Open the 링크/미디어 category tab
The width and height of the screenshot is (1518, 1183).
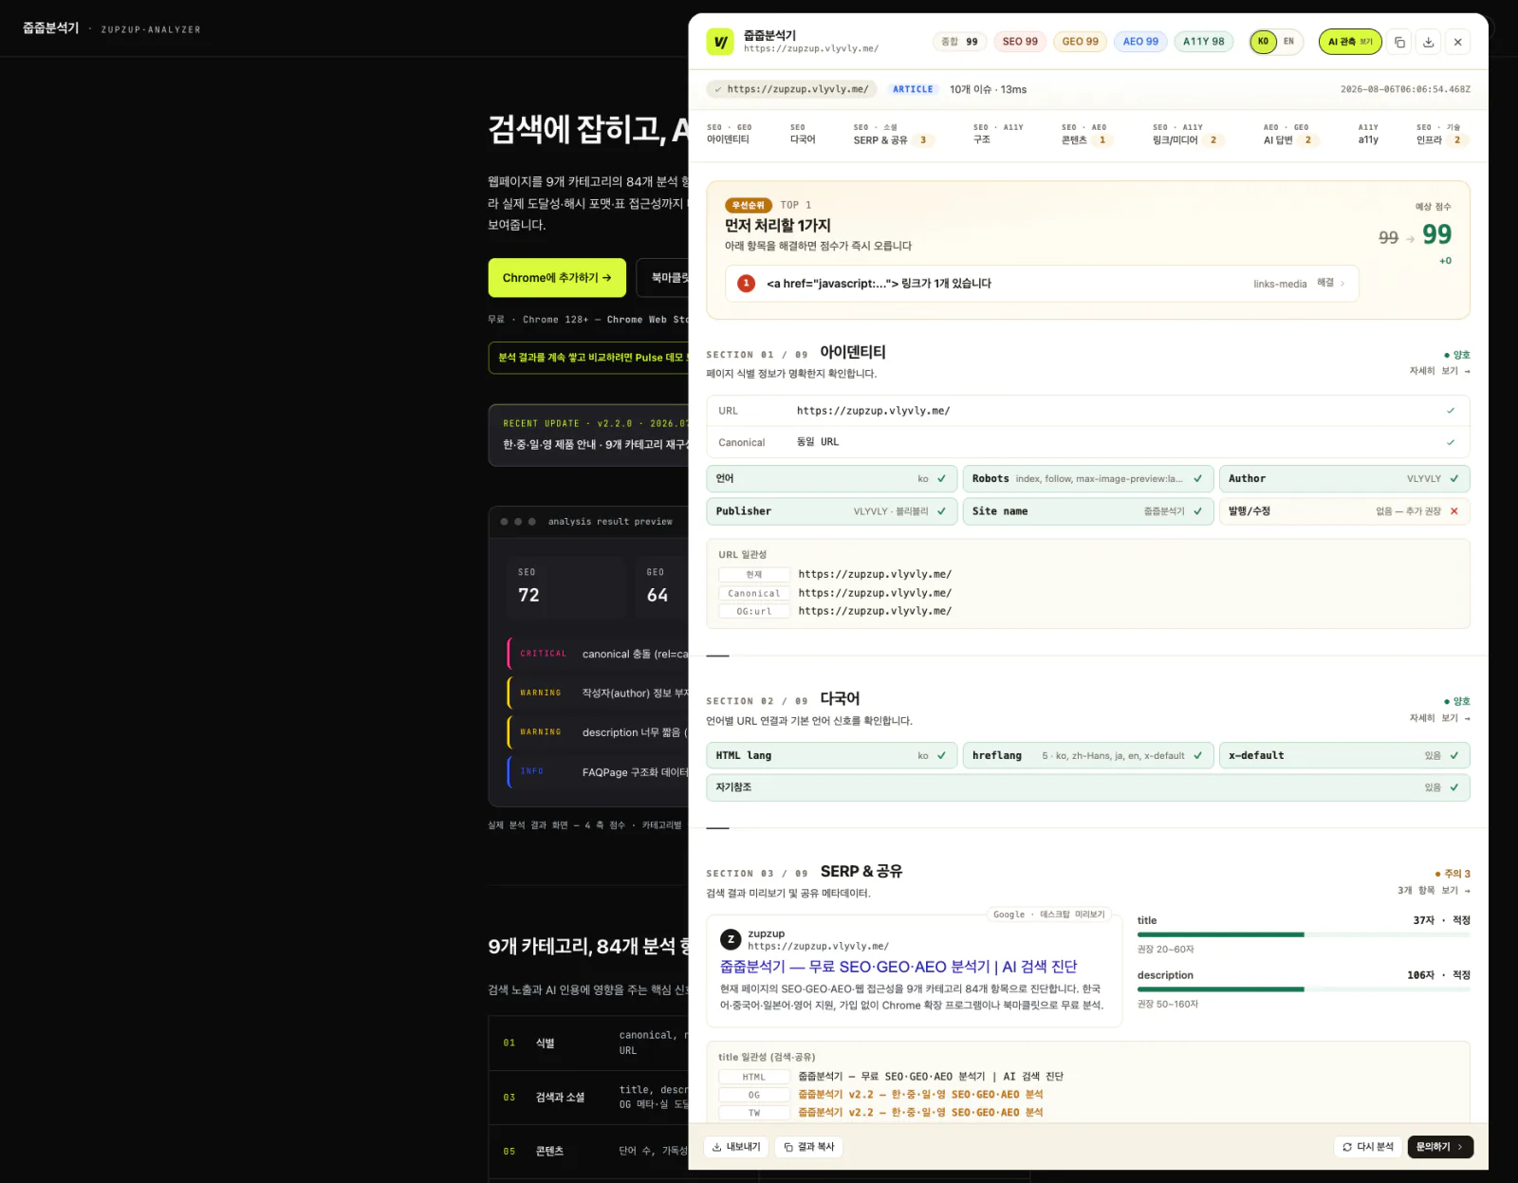click(x=1188, y=134)
